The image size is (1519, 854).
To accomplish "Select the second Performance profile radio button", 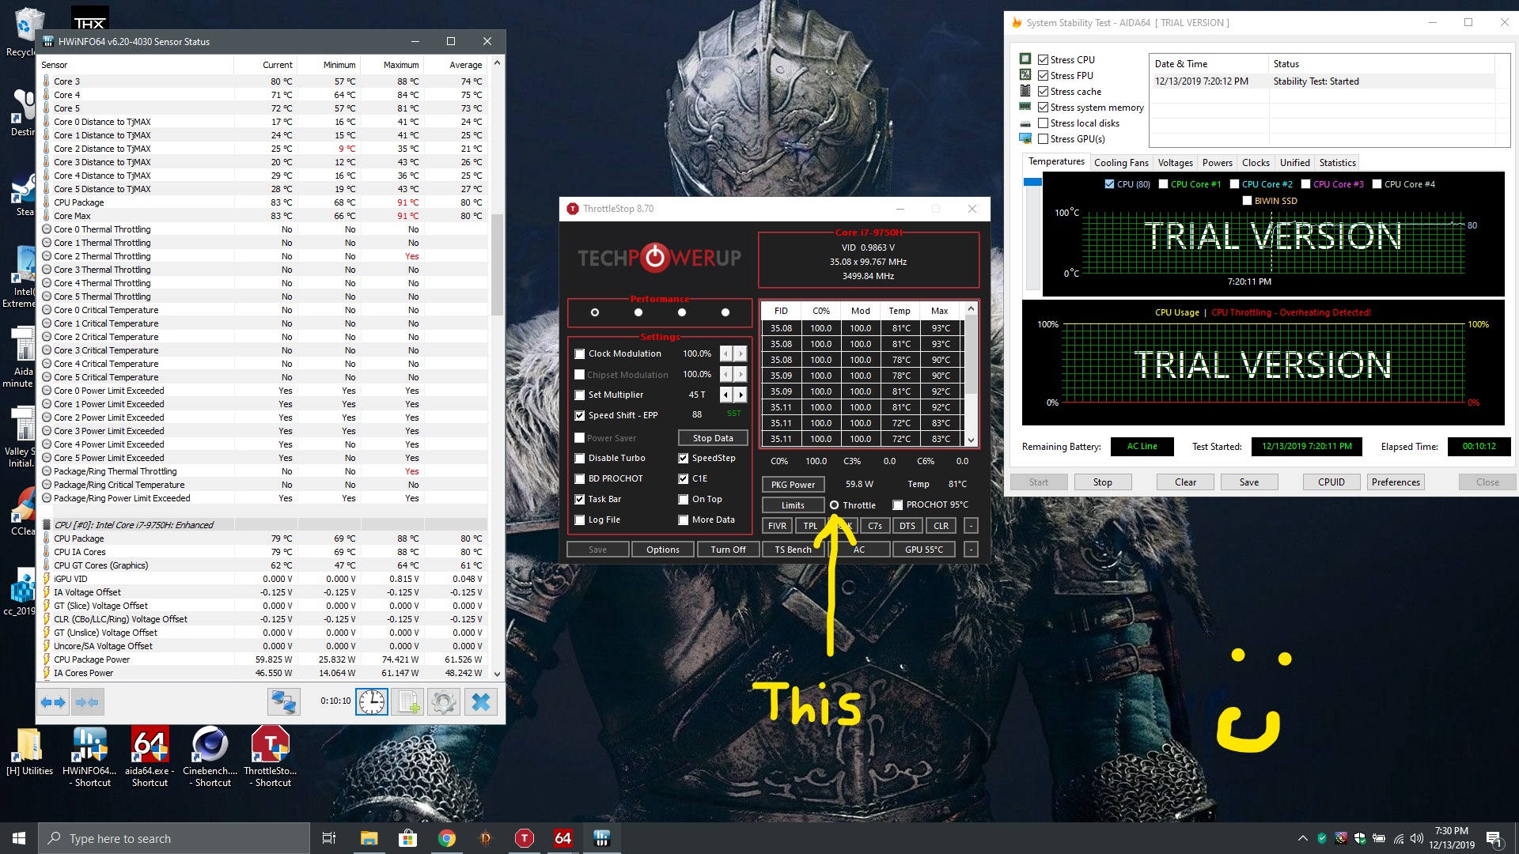I will click(638, 312).
